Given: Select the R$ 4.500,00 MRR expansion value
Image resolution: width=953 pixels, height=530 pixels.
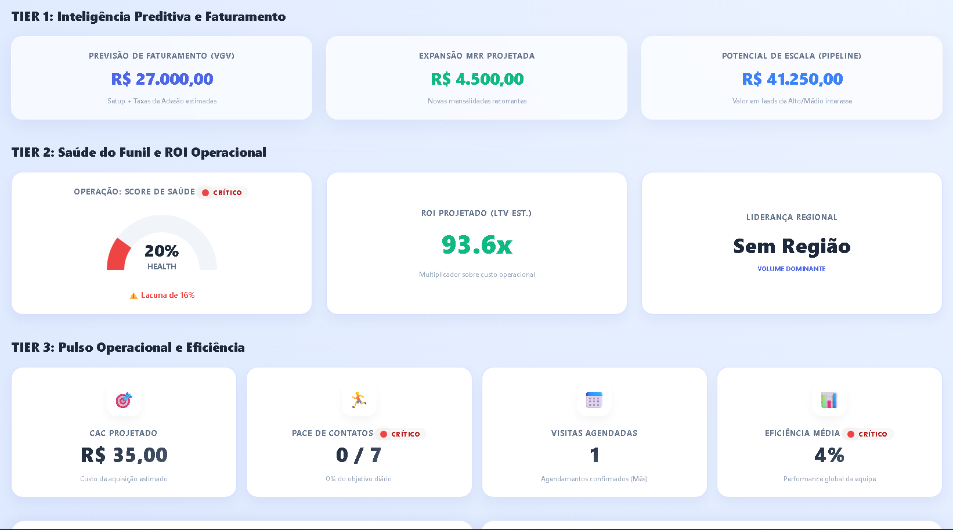Looking at the screenshot, I should coord(477,79).
